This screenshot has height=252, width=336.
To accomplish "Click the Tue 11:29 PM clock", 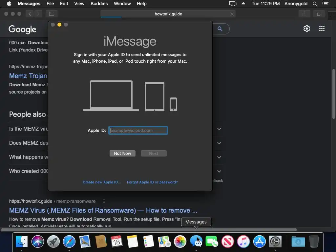I will (265, 4).
